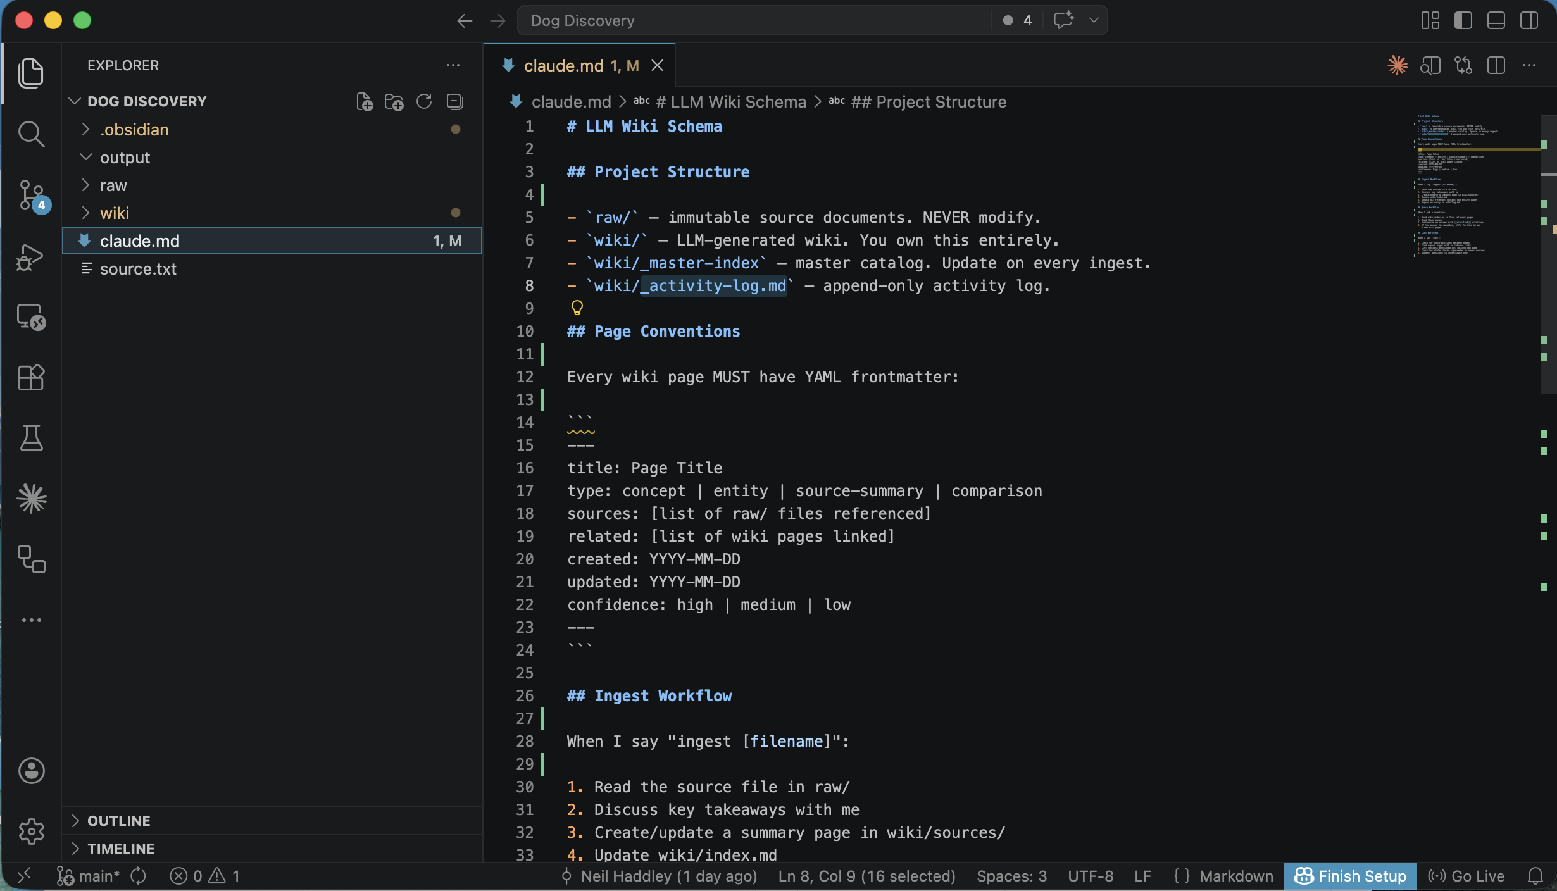Start Go Live server
This screenshot has width=1557, height=891.
pyautogui.click(x=1466, y=876)
